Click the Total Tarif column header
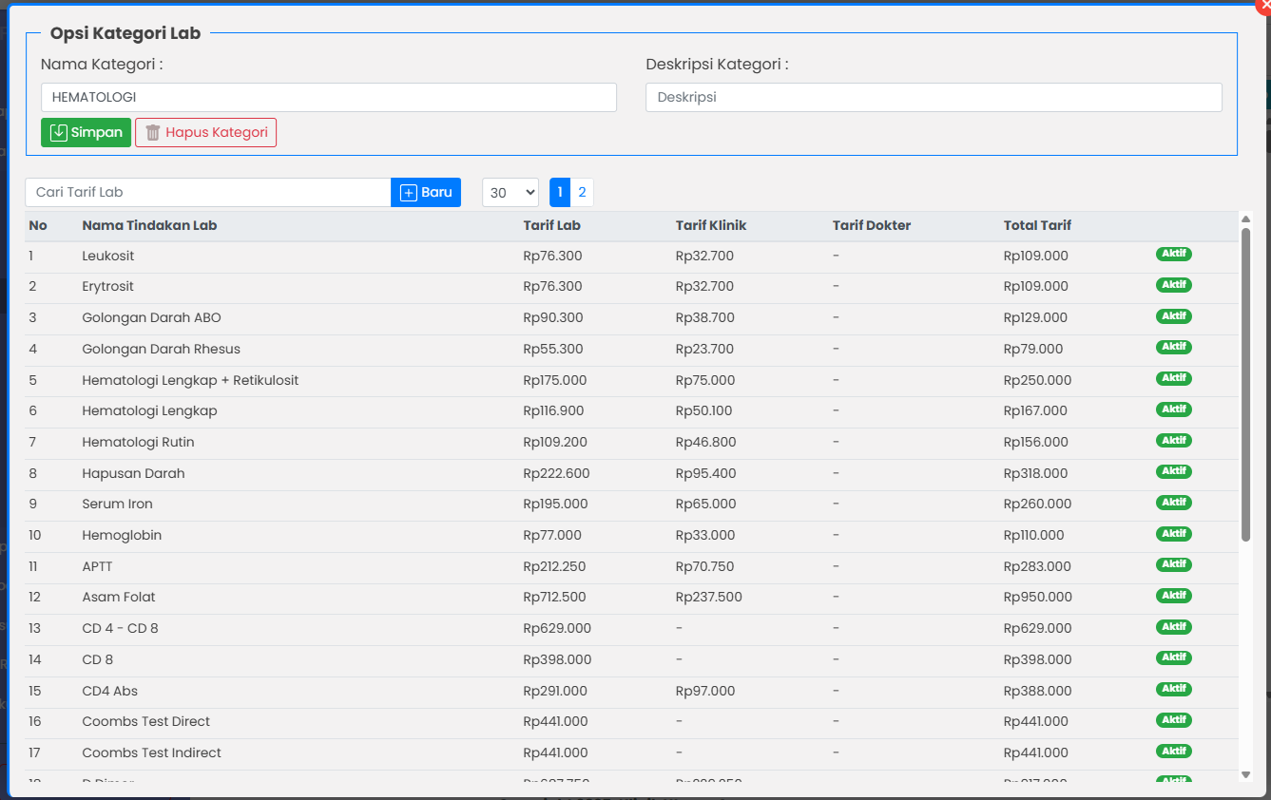Viewport: 1271px width, 800px height. coord(1036,225)
